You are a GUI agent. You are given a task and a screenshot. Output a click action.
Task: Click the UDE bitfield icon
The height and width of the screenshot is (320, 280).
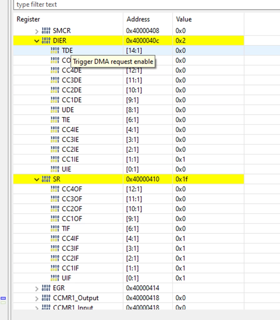55,110
